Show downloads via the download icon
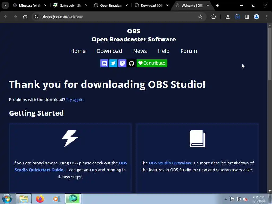Image resolution: width=272 pixels, height=204 pixels. click(x=237, y=17)
